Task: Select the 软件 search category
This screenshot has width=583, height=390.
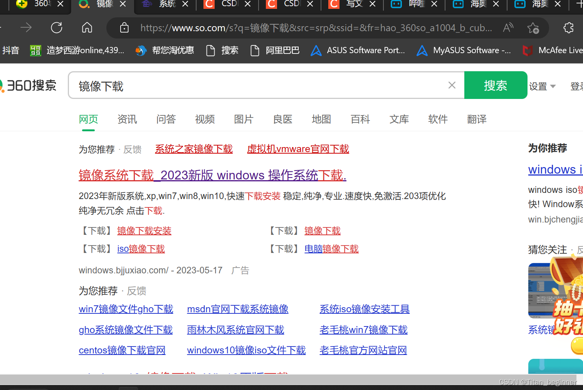Action: 438,119
